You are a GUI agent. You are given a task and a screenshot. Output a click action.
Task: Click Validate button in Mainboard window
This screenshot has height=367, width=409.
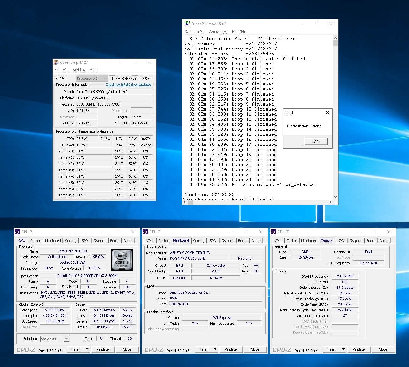pyautogui.click(x=231, y=349)
